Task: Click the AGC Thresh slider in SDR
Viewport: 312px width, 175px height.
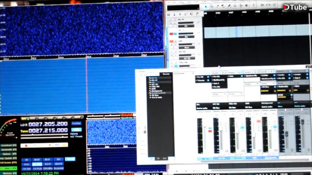Action: (x=44, y=137)
